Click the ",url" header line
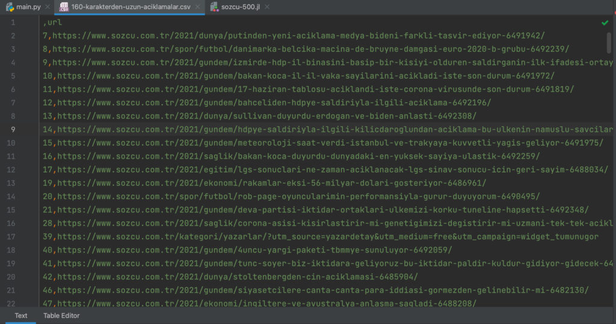 click(x=53, y=22)
